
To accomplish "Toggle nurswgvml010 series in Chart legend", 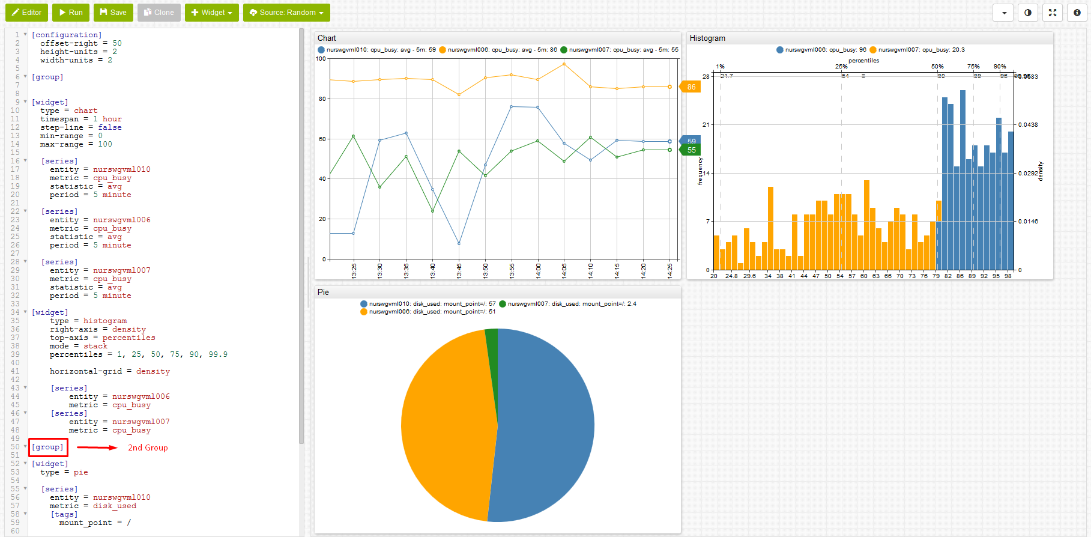I will coord(376,50).
